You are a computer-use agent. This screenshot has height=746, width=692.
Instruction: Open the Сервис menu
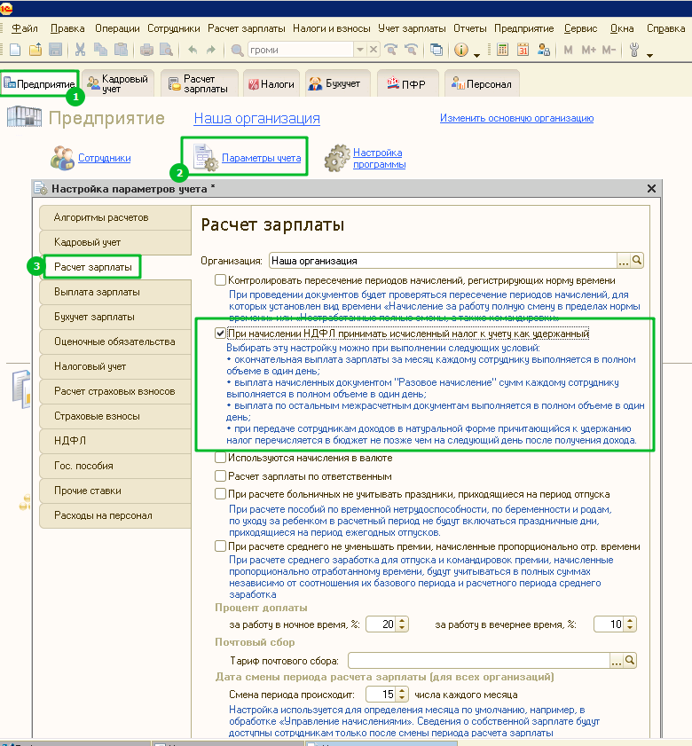point(580,28)
